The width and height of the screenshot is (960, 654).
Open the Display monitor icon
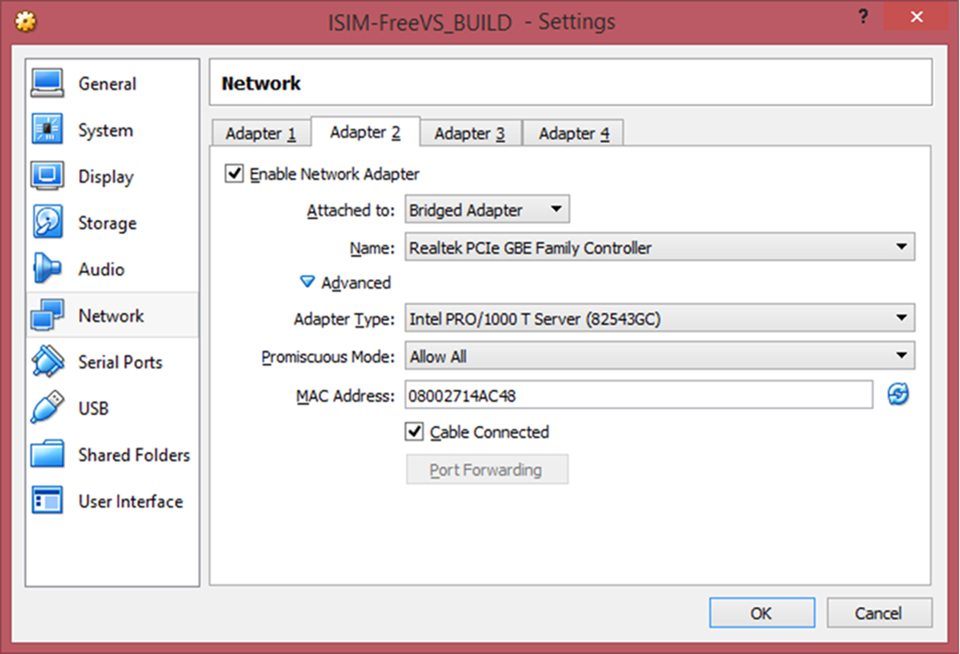coord(48,176)
